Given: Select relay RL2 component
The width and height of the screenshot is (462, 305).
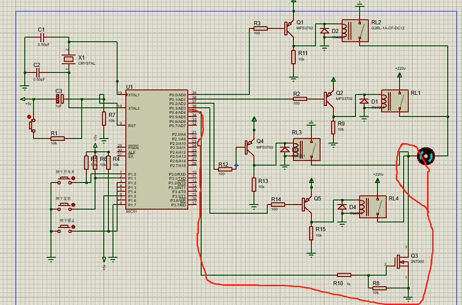Looking at the screenshot, I should [x=355, y=31].
